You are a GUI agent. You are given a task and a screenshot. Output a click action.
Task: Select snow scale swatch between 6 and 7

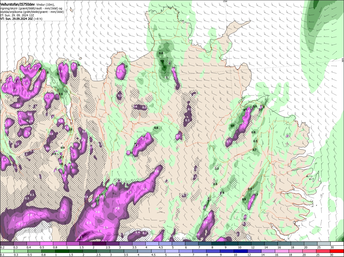point(192,244)
